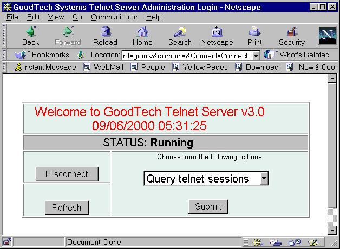Reload the page using the Reload icon
Image resolution: width=340 pixels, height=249 pixels.
(106, 31)
